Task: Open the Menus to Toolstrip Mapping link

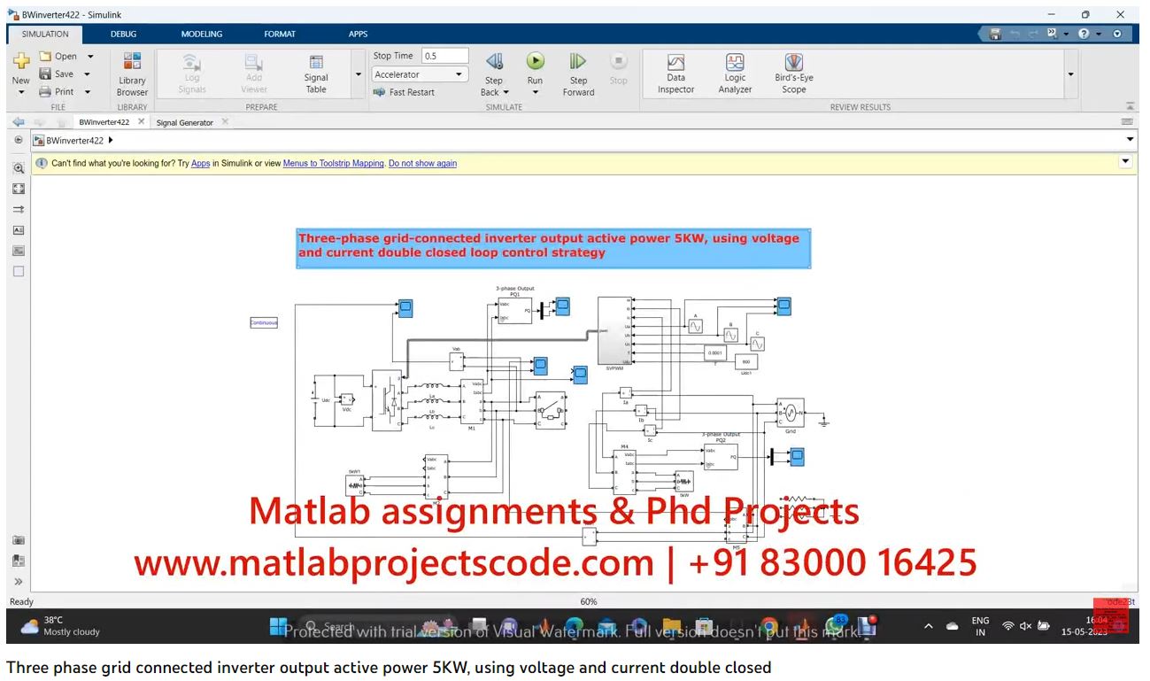Action: pos(334,164)
